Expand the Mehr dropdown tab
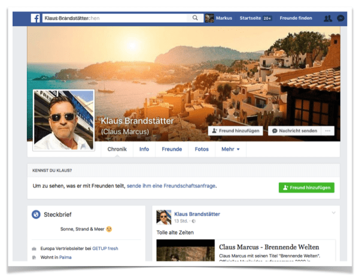The image size is (362, 280). (x=230, y=149)
